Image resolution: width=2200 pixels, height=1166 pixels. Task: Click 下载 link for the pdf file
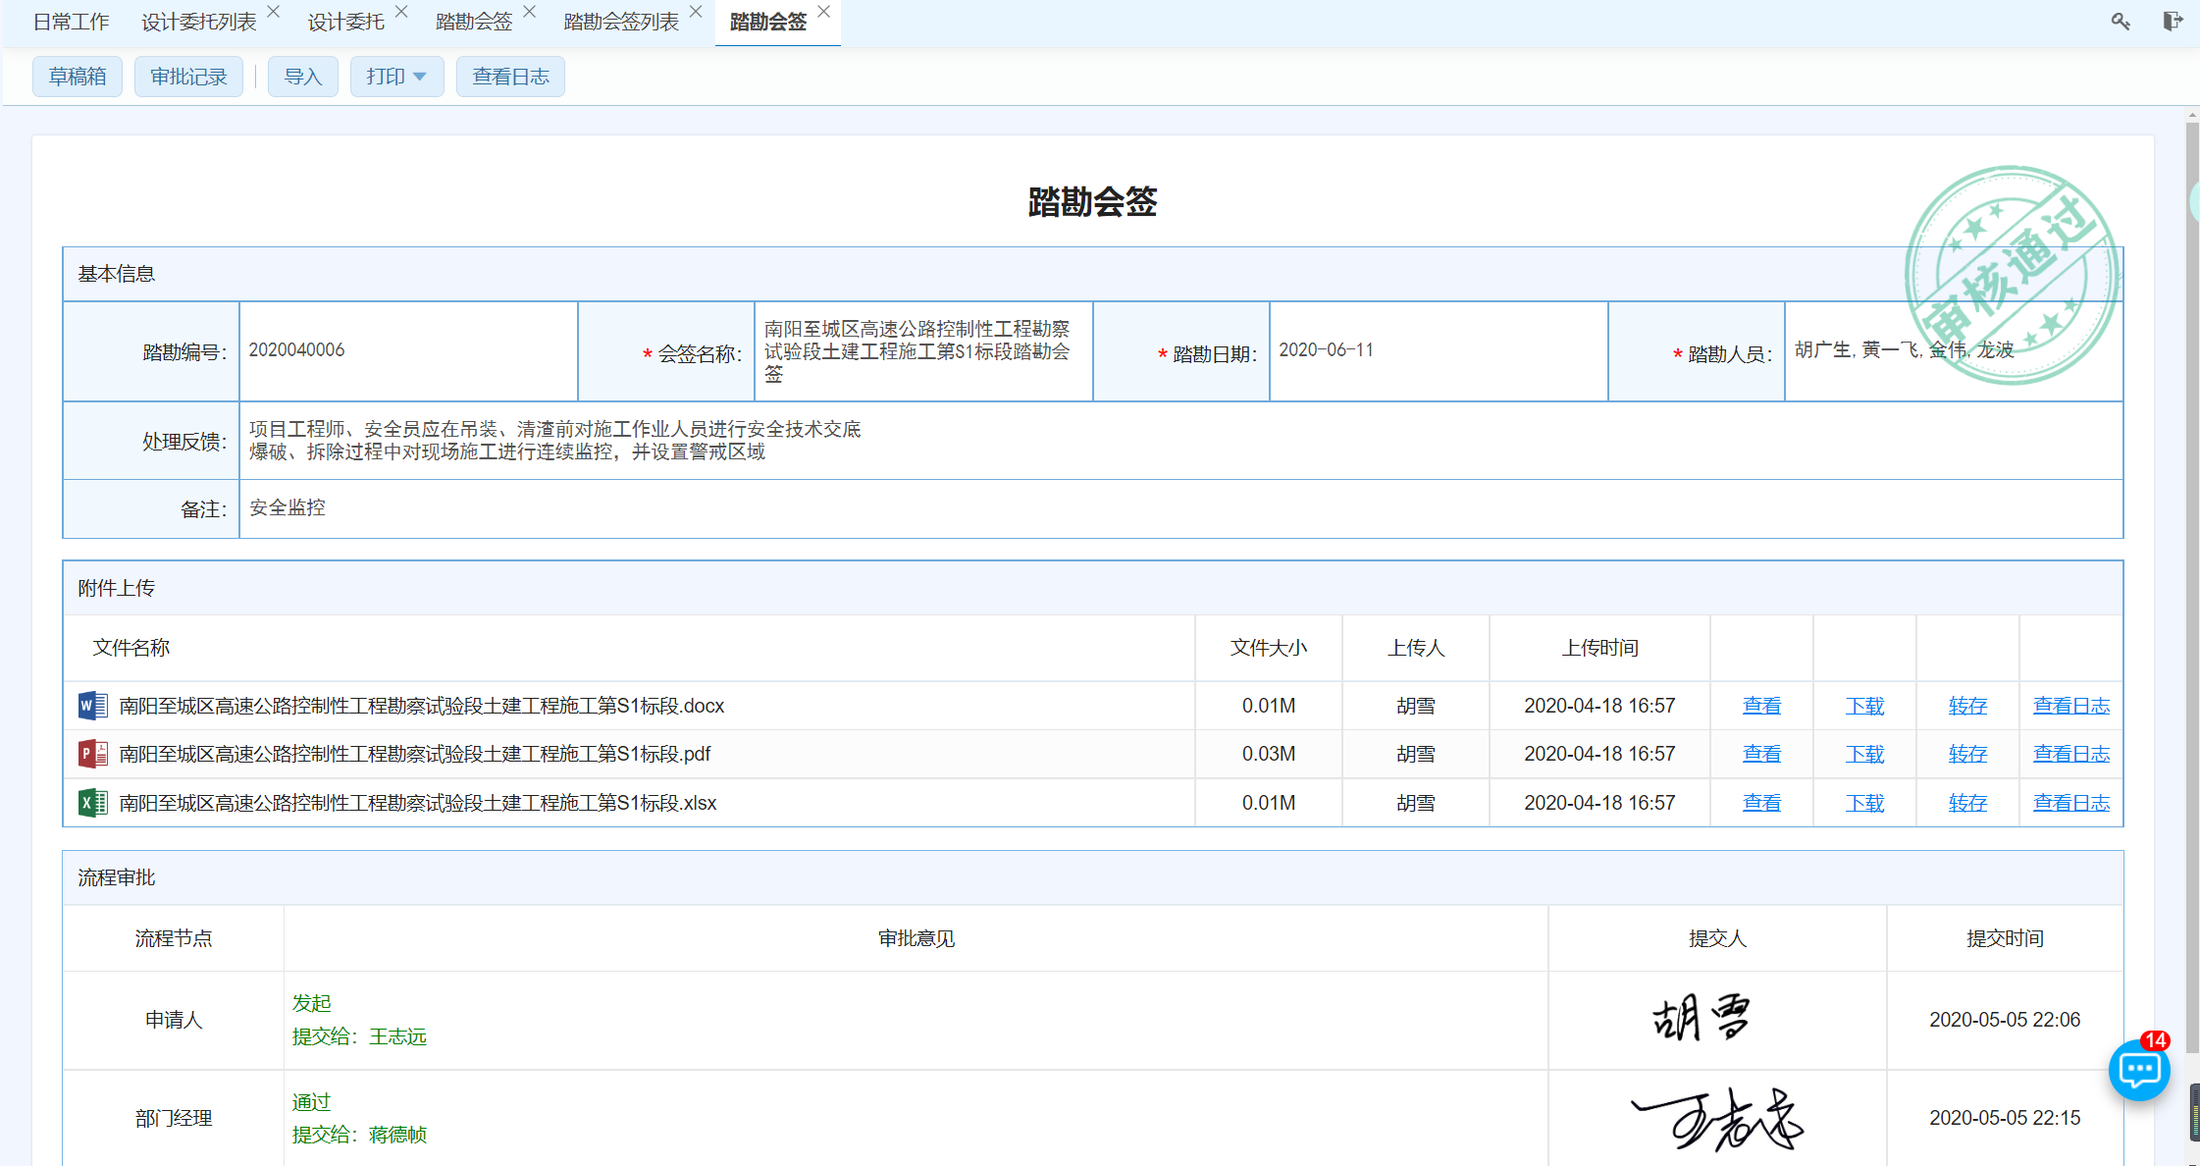(1864, 754)
